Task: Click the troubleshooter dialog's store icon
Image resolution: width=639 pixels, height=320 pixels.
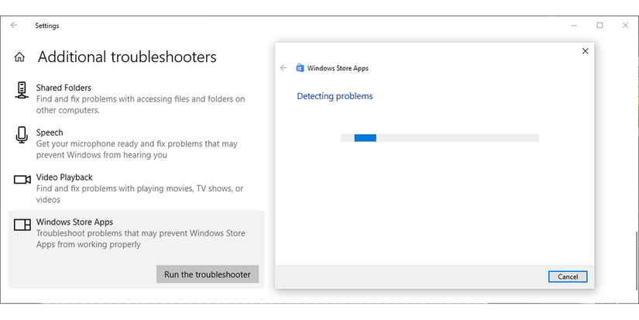Action: click(300, 68)
